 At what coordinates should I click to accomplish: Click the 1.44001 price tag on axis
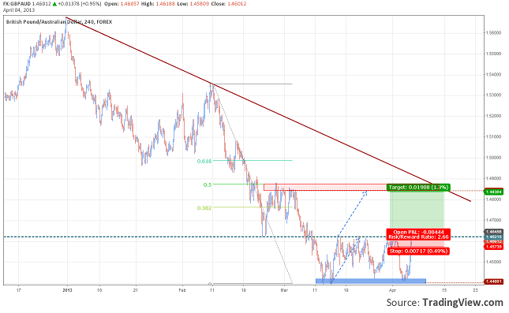point(494,281)
